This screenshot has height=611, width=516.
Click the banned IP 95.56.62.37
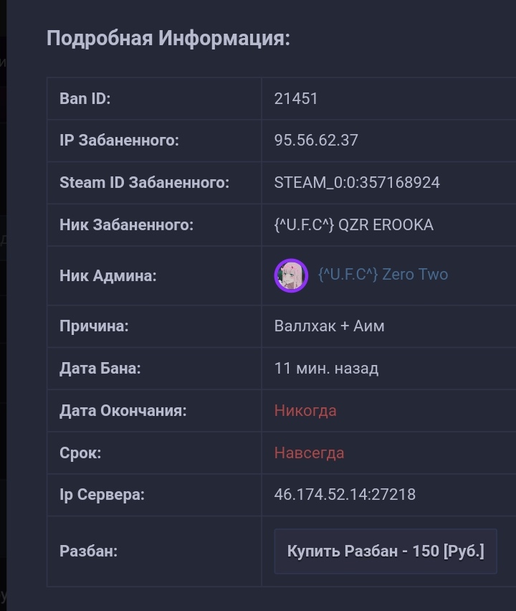click(x=316, y=141)
